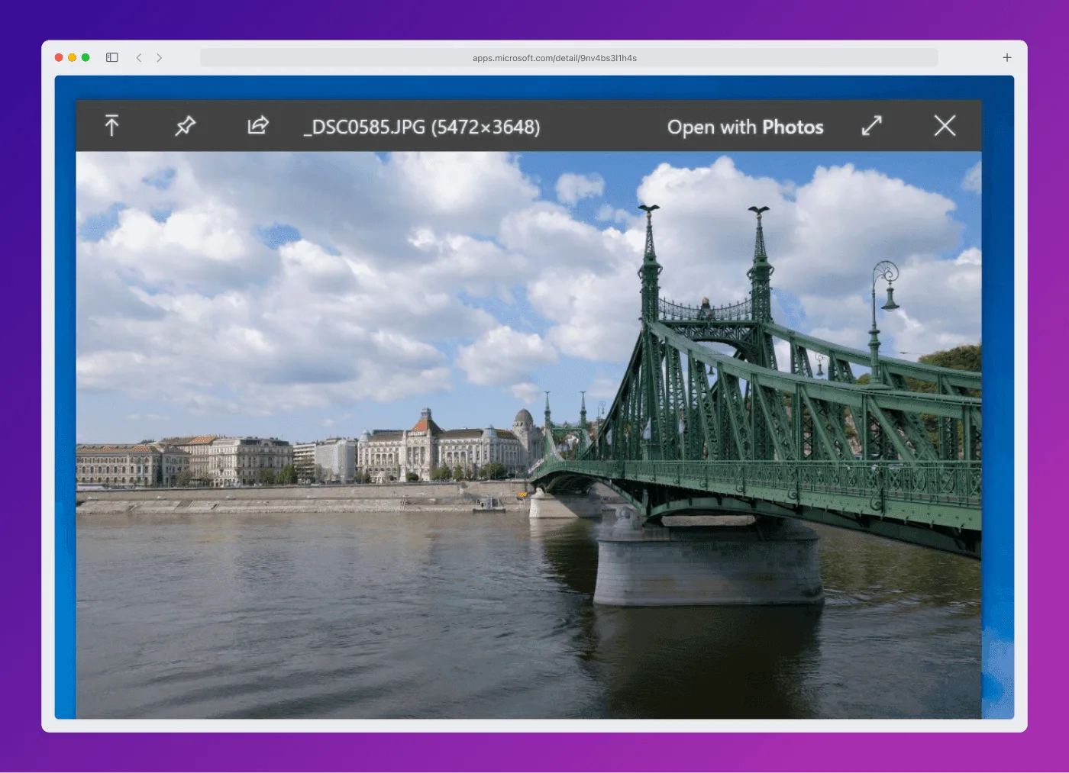Image resolution: width=1069 pixels, height=773 pixels.
Task: Go forward with the browser forward chevron
Action: (x=159, y=57)
